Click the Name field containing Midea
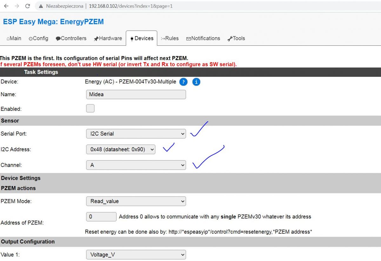This screenshot has height=261, width=381. pos(136,94)
